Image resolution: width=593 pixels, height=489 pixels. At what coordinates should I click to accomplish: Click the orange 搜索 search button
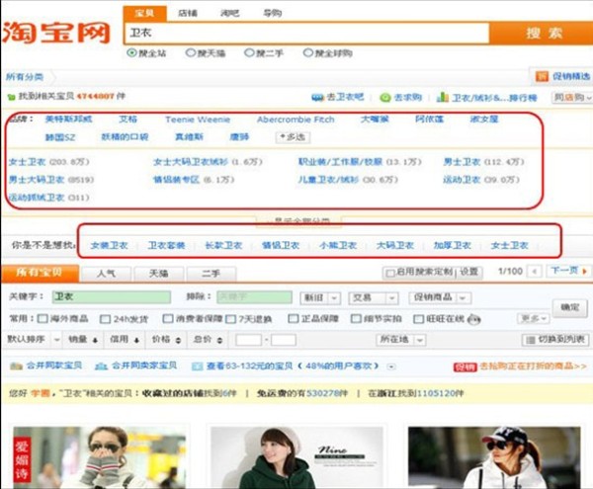[x=545, y=33]
